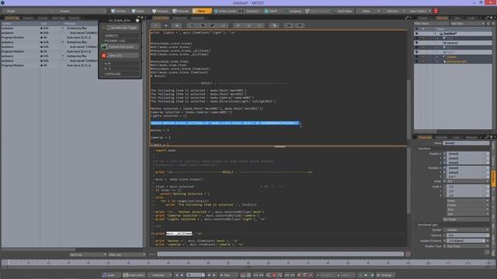
Task: Open the Save Log dropdown
Action: tap(88, 255)
